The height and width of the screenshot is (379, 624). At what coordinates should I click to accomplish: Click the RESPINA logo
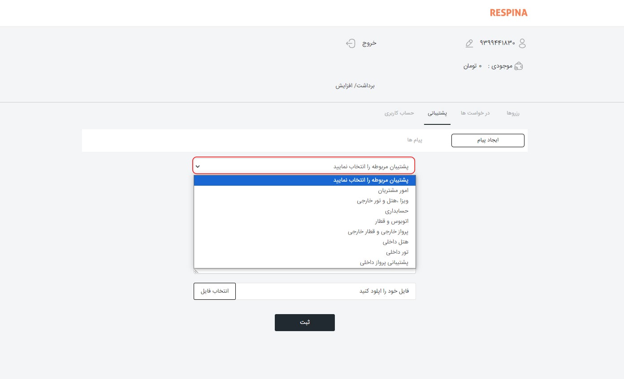(x=508, y=13)
